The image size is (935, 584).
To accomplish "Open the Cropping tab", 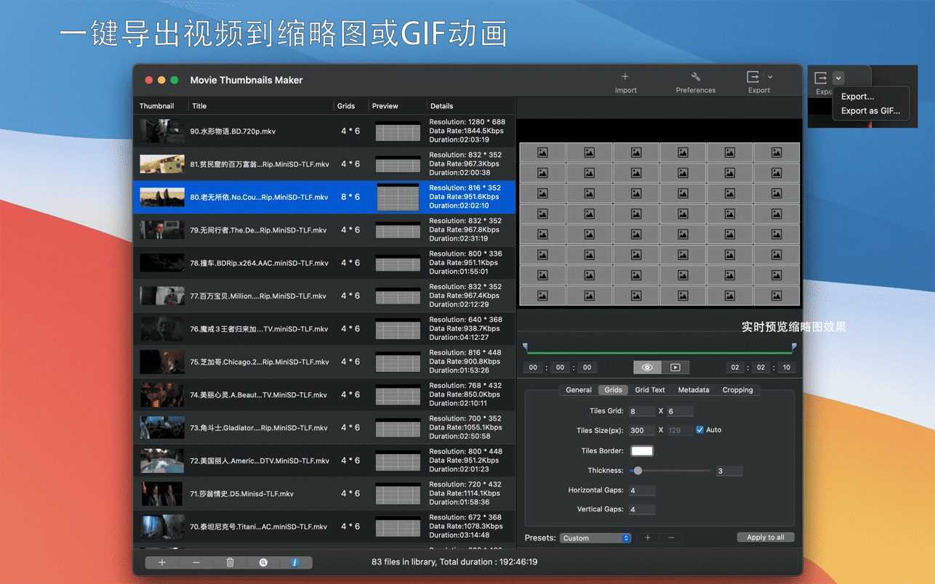I will click(737, 390).
